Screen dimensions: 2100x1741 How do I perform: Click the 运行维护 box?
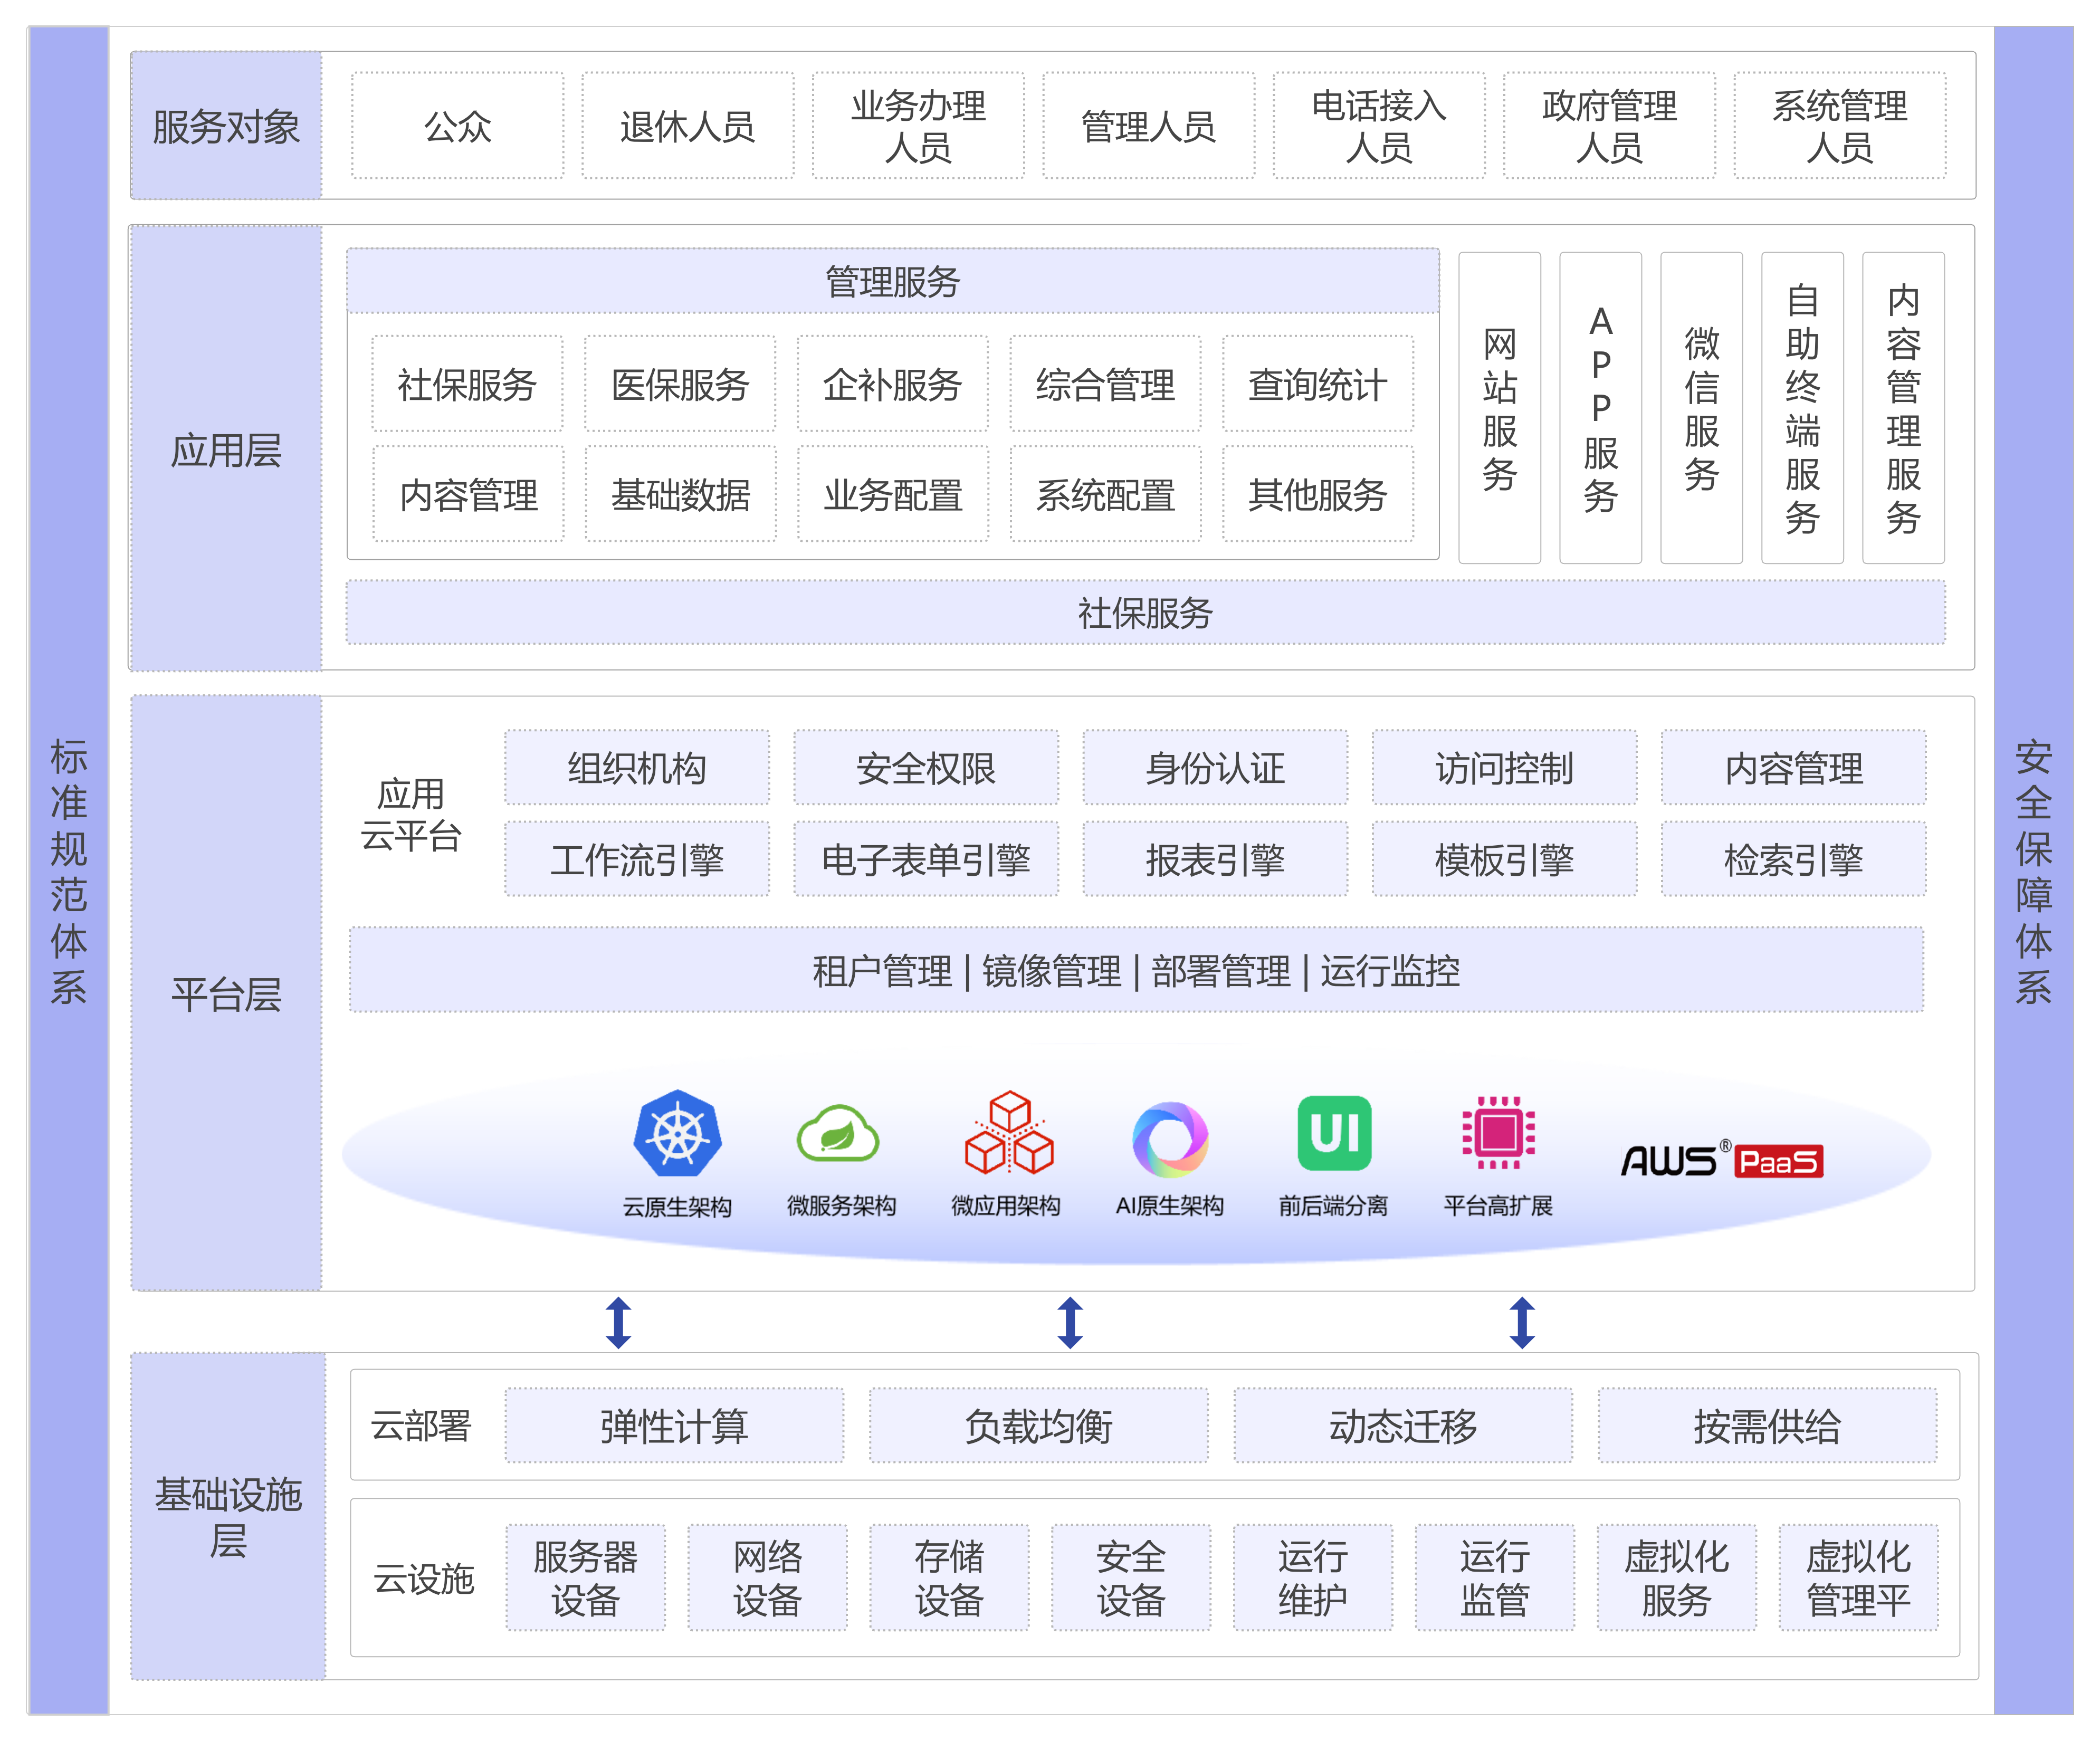click(1313, 1578)
